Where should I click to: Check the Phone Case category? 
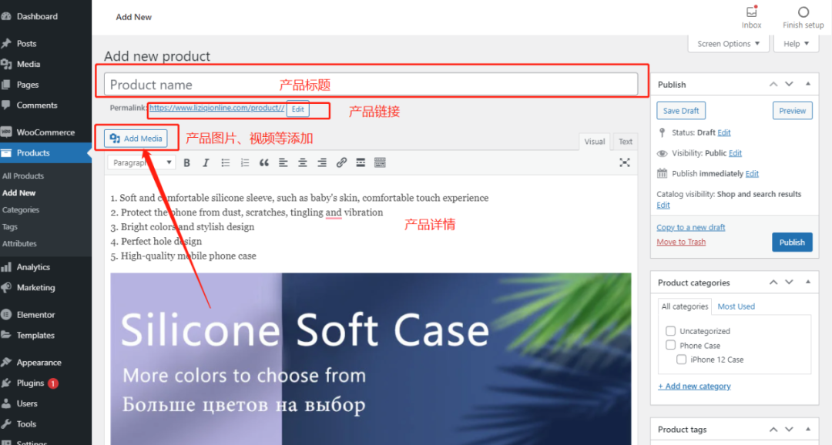(670, 346)
